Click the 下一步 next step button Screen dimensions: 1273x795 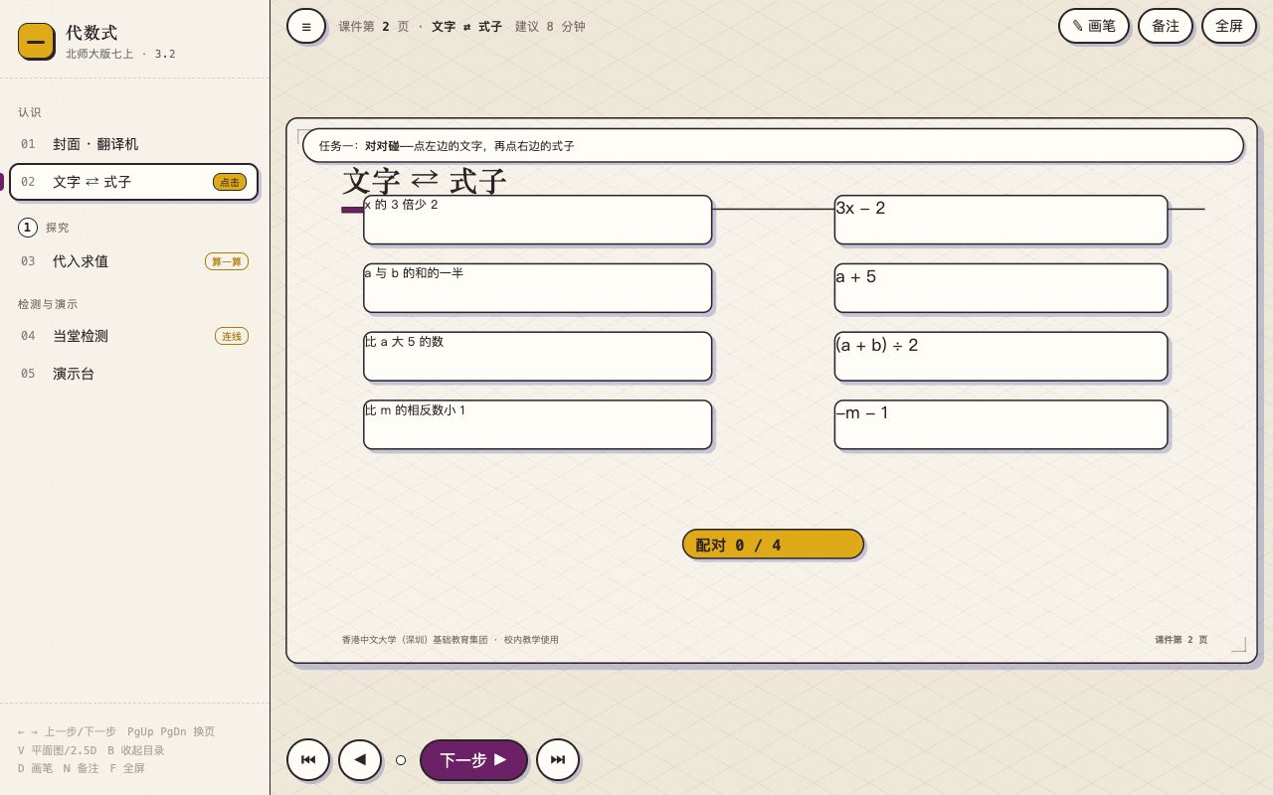[473, 760]
